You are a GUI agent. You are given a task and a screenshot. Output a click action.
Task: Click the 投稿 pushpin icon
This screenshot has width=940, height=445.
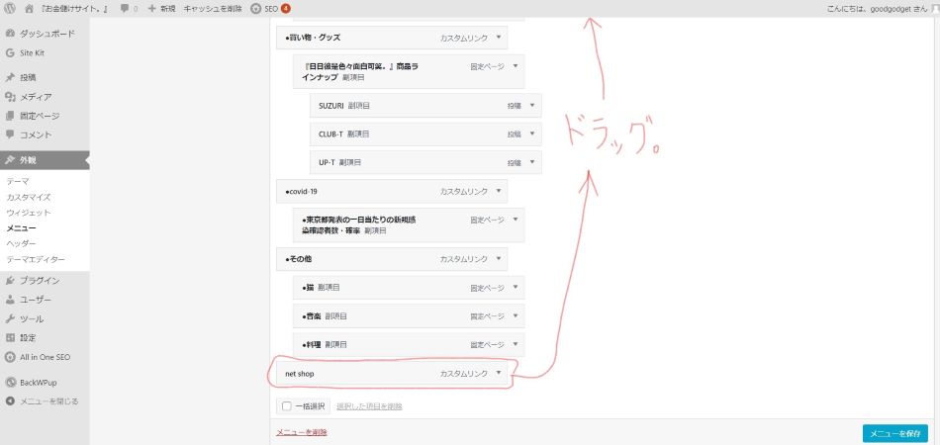tap(10, 77)
